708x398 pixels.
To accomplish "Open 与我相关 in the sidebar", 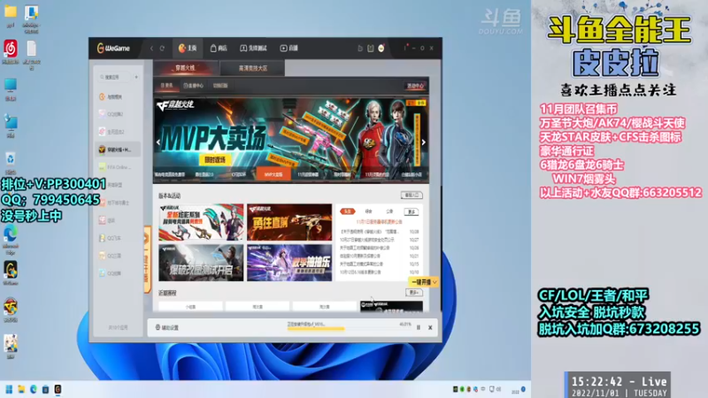I will [118, 96].
